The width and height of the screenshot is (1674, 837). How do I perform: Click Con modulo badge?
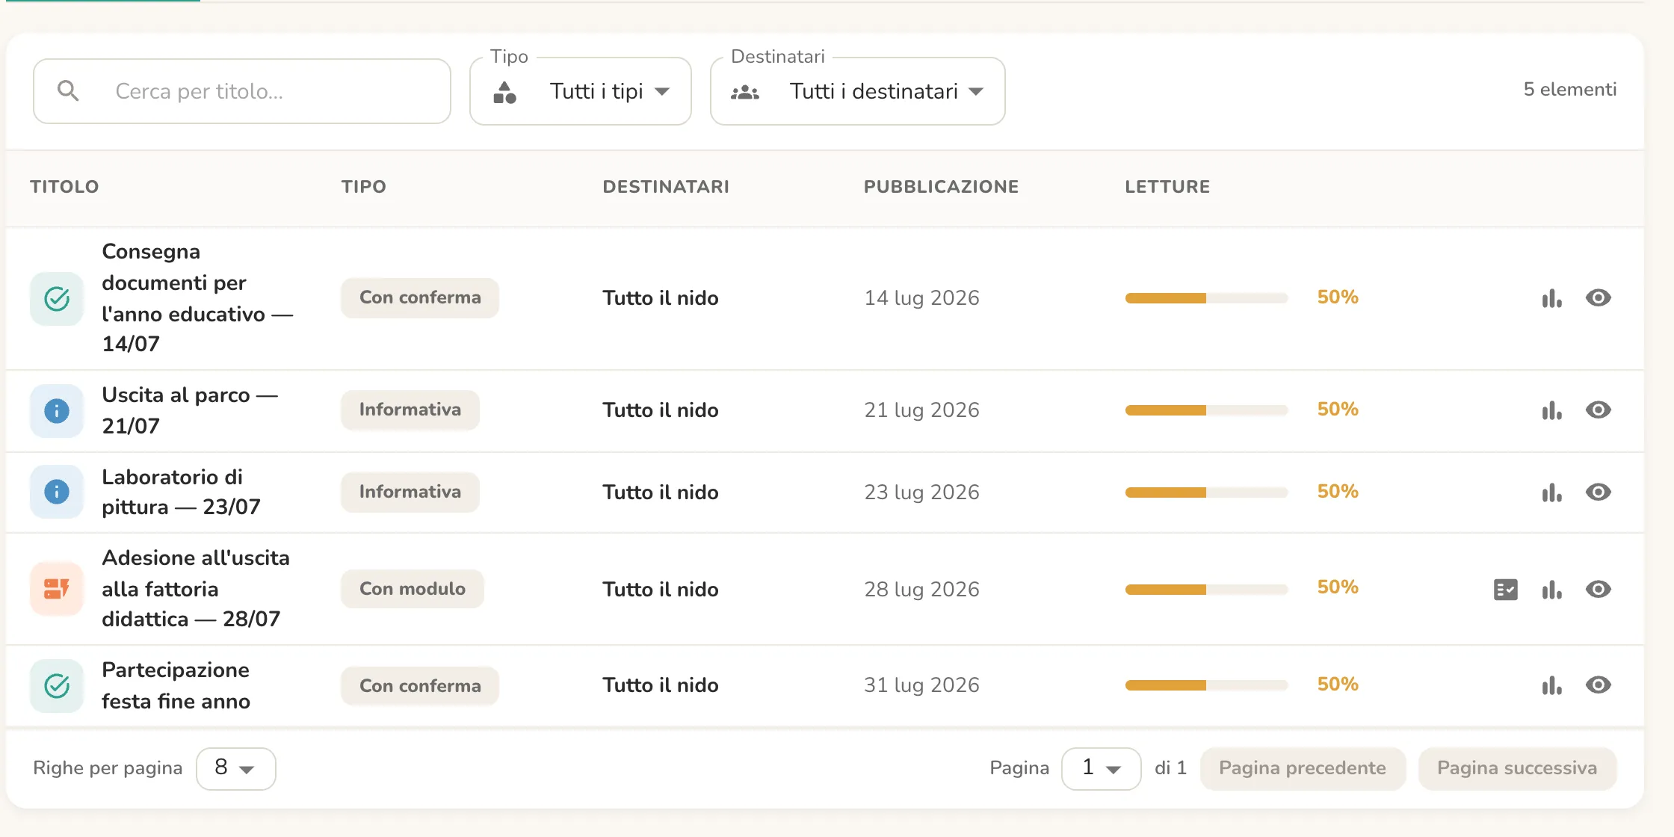(x=413, y=589)
